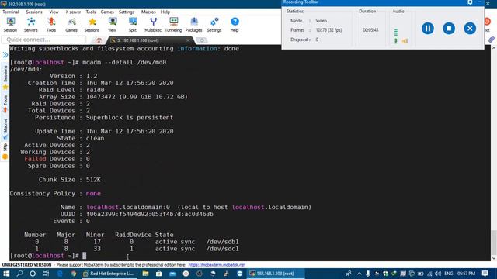Open the Sessions side tab
The image size is (497, 279).
[x=5, y=77]
